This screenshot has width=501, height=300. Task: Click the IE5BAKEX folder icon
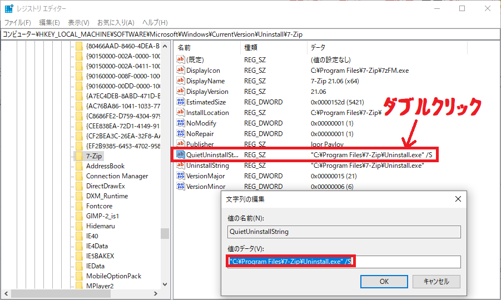[x=79, y=256]
